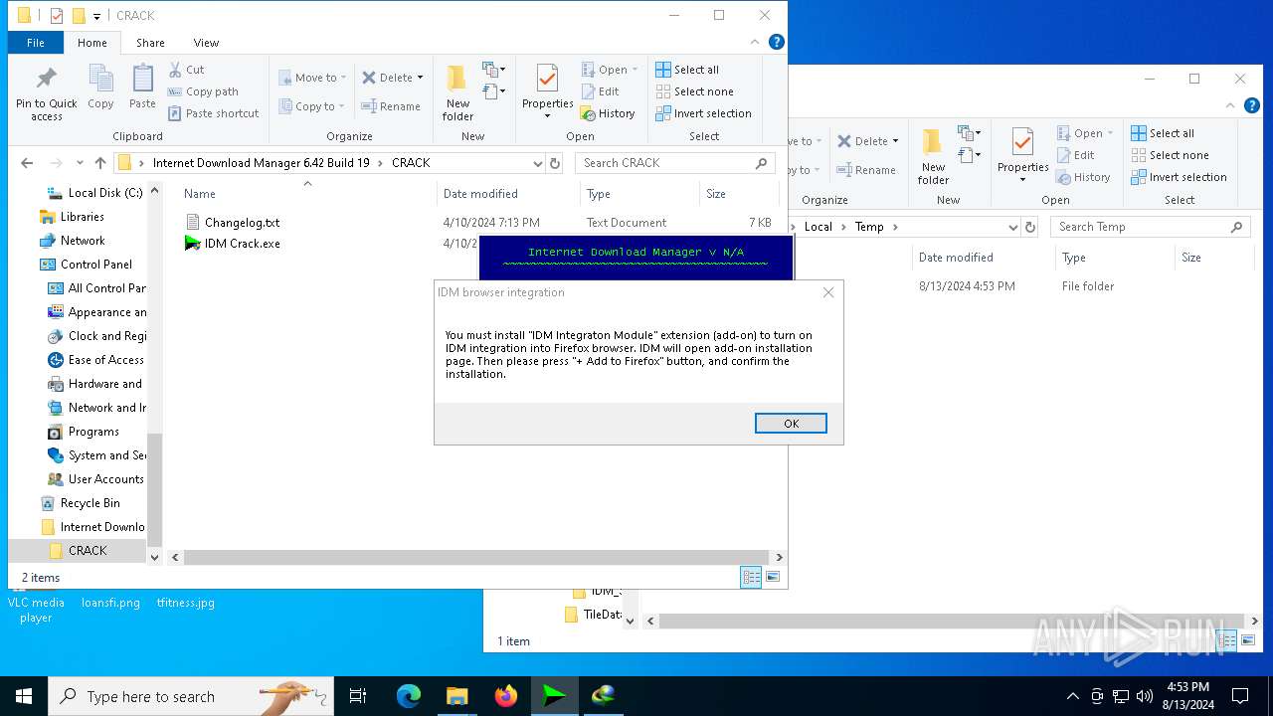Image resolution: width=1273 pixels, height=716 pixels.
Task: Click History in CRACK window Open group
Action: [608, 113]
